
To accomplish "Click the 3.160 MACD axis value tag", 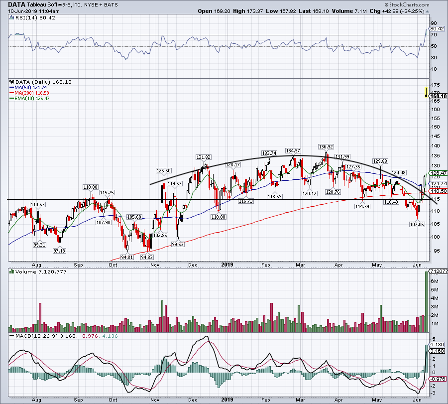I will [x=438, y=351].
